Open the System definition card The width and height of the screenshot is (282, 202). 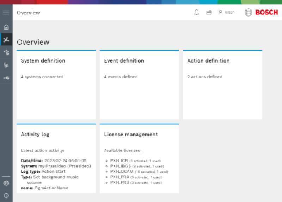[56, 85]
